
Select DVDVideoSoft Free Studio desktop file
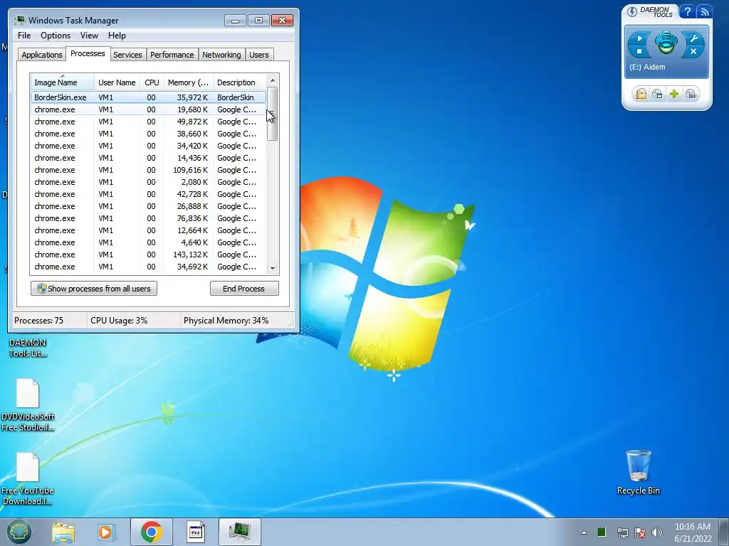click(28, 405)
